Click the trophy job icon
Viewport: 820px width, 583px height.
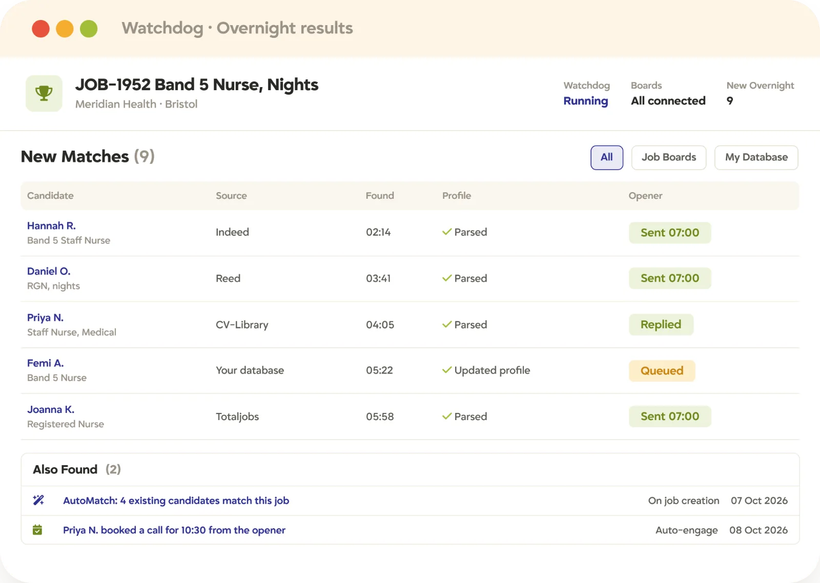pos(44,93)
